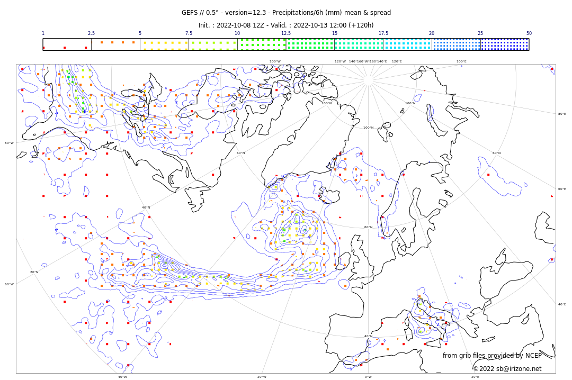Click the 40°W label on bottom axis
Screen dimensions: 572x380
point(122,377)
